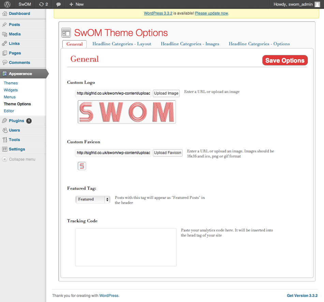
Task: Click inside the Tracking Code textarea
Action: (126, 247)
